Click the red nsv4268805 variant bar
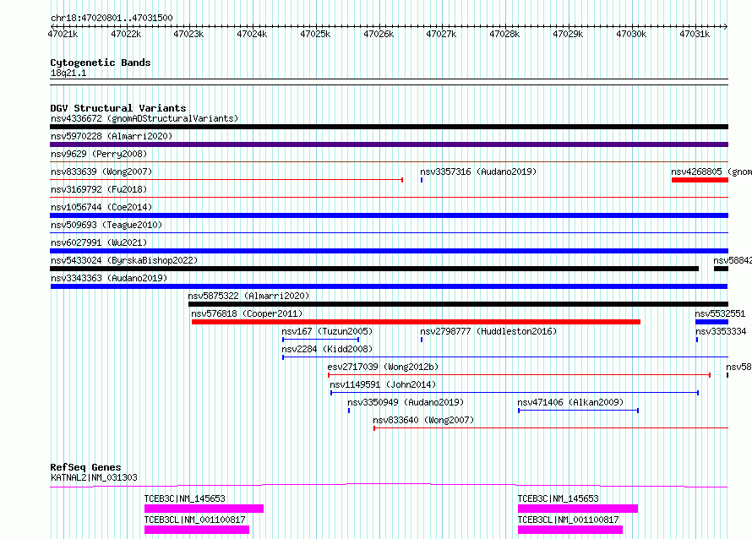The height and width of the screenshot is (539, 752). coord(700,180)
